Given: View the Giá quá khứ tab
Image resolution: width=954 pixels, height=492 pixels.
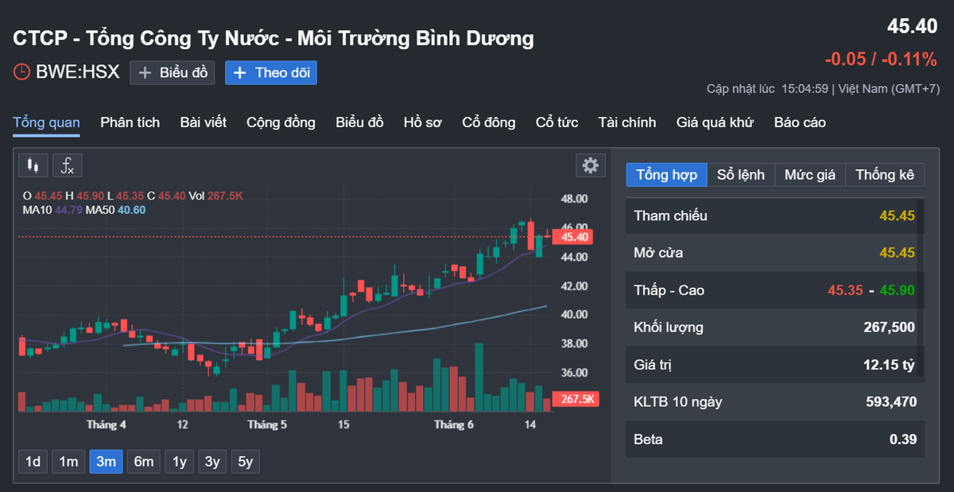Looking at the screenshot, I should tap(715, 122).
